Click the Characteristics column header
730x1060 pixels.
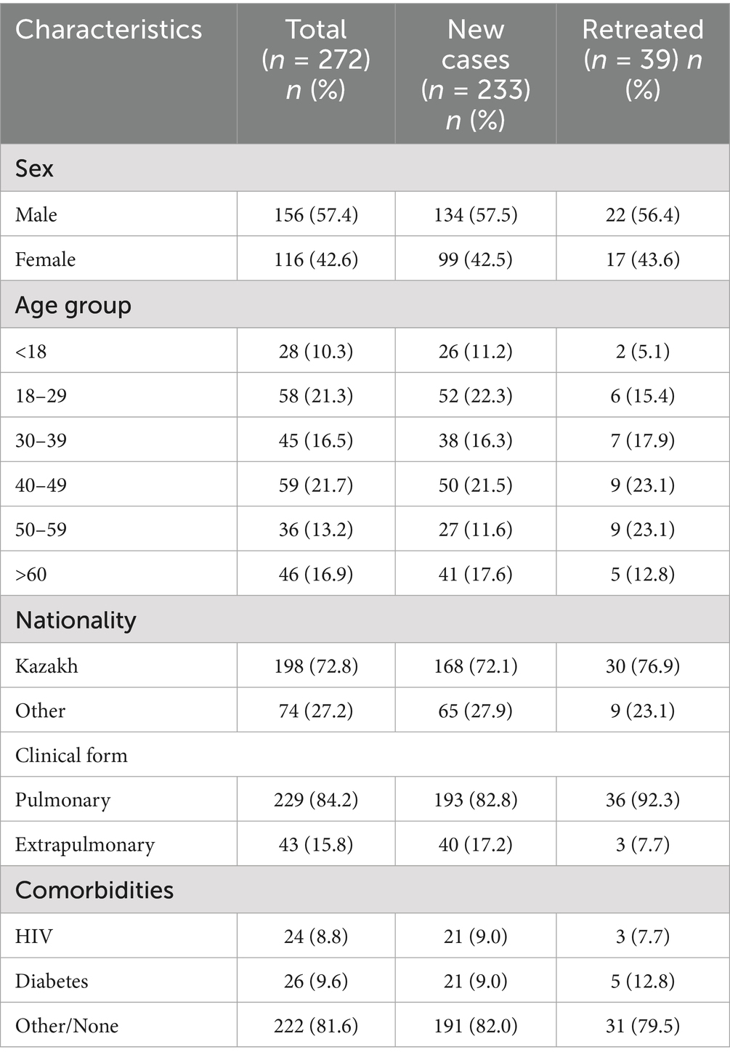pyautogui.click(x=109, y=30)
